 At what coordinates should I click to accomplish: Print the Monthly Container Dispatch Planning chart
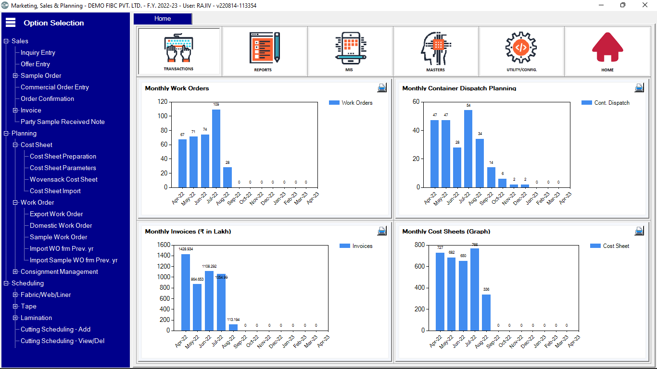coord(639,88)
